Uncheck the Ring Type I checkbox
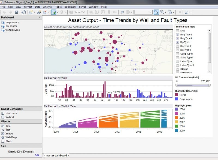 pos(178,35)
